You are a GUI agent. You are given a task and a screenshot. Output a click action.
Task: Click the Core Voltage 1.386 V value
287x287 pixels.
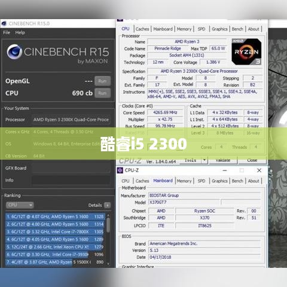tap(213, 62)
